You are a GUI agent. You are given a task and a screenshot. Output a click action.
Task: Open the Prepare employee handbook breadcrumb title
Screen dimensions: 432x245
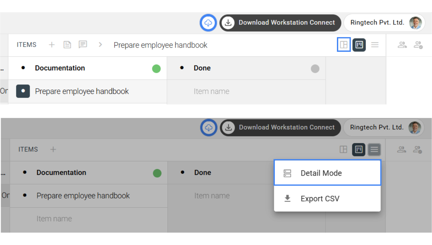(160, 45)
